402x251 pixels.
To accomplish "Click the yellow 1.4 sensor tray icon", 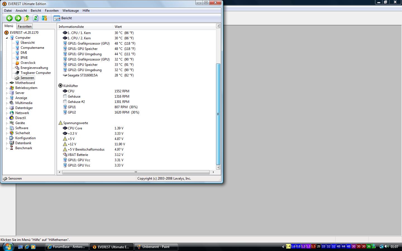I will [288, 246].
